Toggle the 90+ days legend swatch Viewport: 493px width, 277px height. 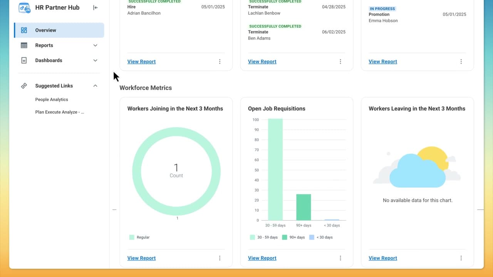click(x=285, y=237)
